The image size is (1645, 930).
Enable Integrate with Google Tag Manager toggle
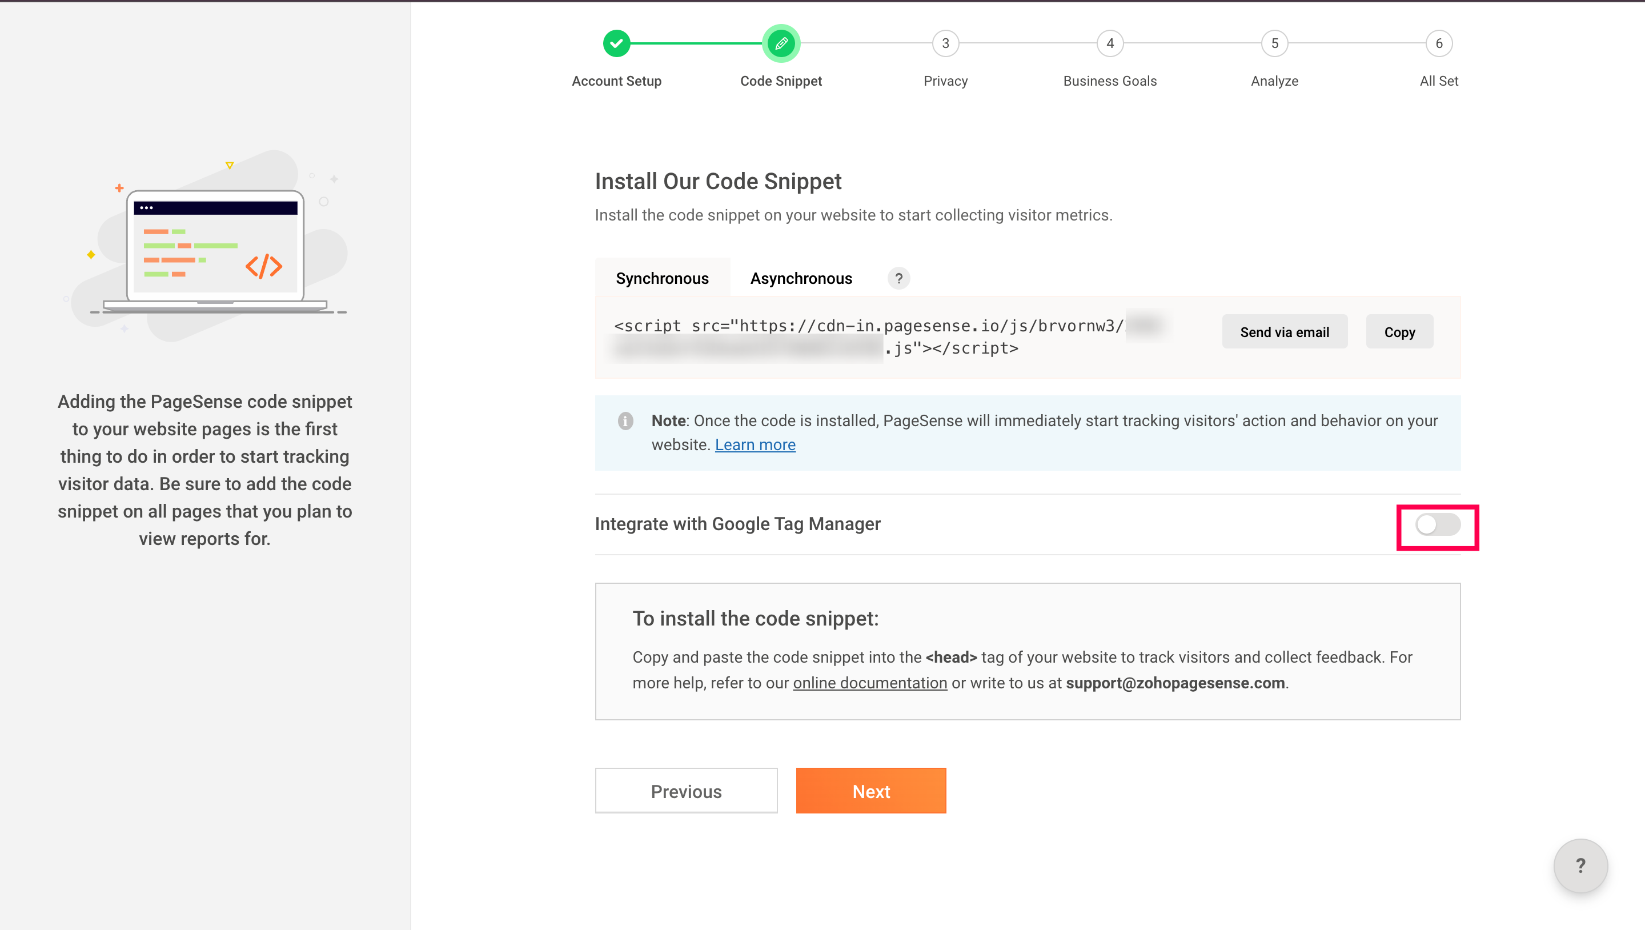(x=1438, y=524)
